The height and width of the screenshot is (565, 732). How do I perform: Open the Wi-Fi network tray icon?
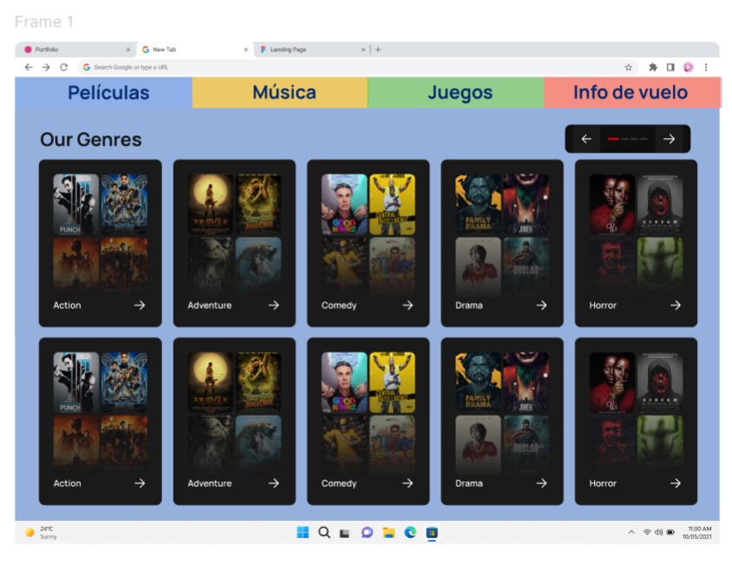[x=647, y=532]
